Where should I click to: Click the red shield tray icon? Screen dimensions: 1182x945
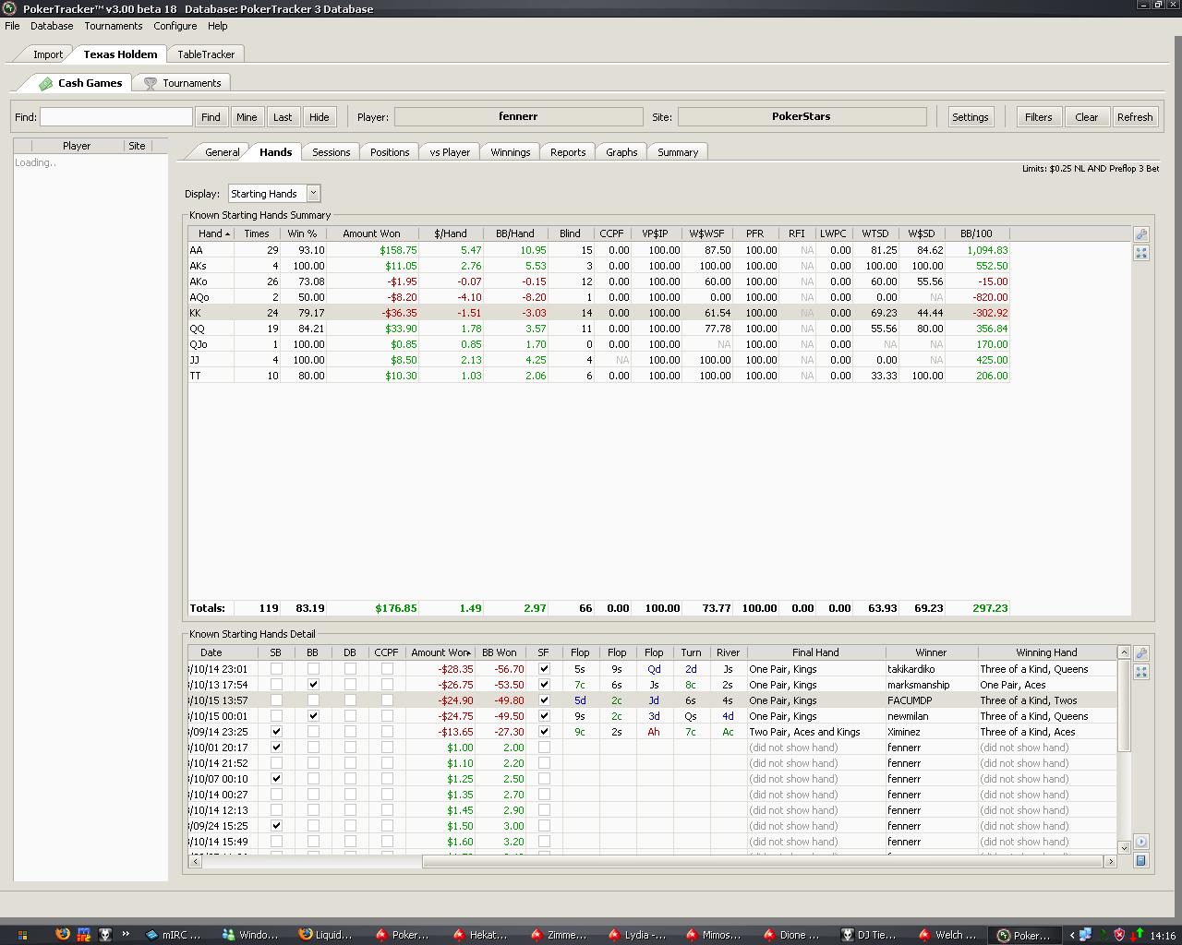pos(1119,935)
